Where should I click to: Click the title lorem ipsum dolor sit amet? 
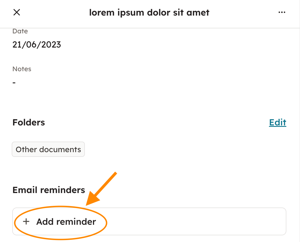point(149,13)
